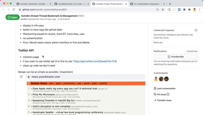Select the twindle-thread Thread Bookmark tab
This screenshot has width=204, height=115.
[110, 4]
